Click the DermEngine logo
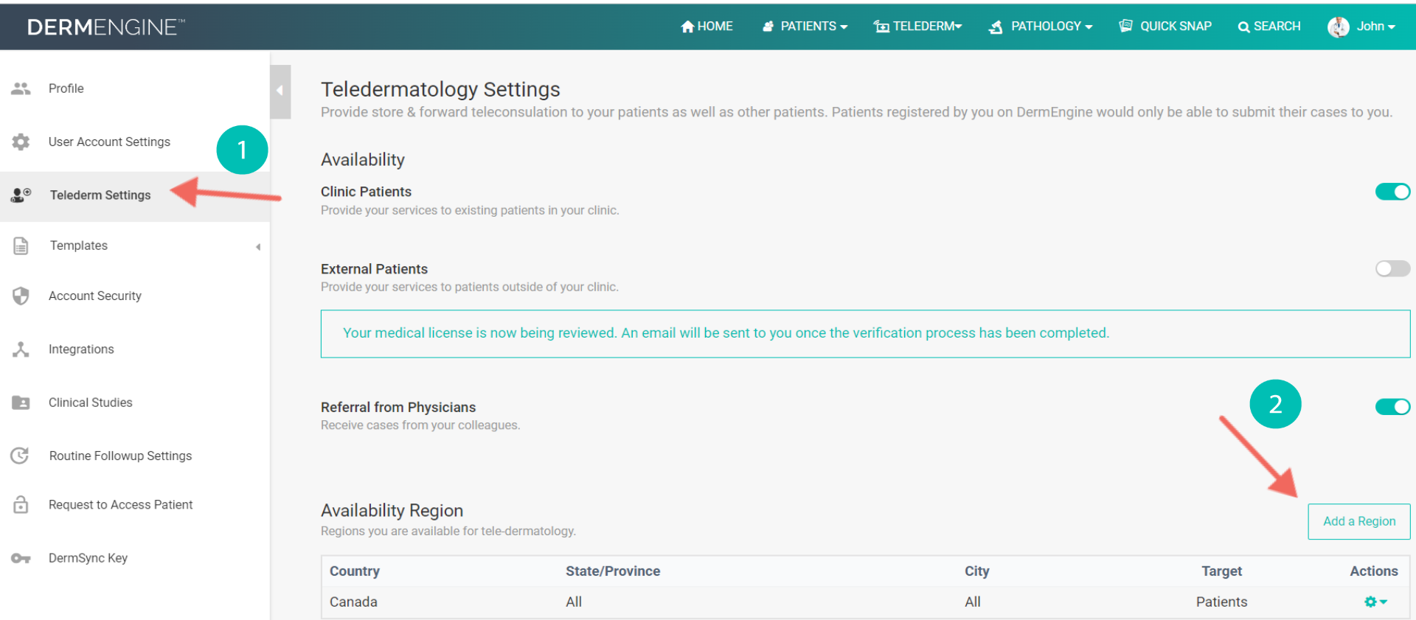 [106, 27]
